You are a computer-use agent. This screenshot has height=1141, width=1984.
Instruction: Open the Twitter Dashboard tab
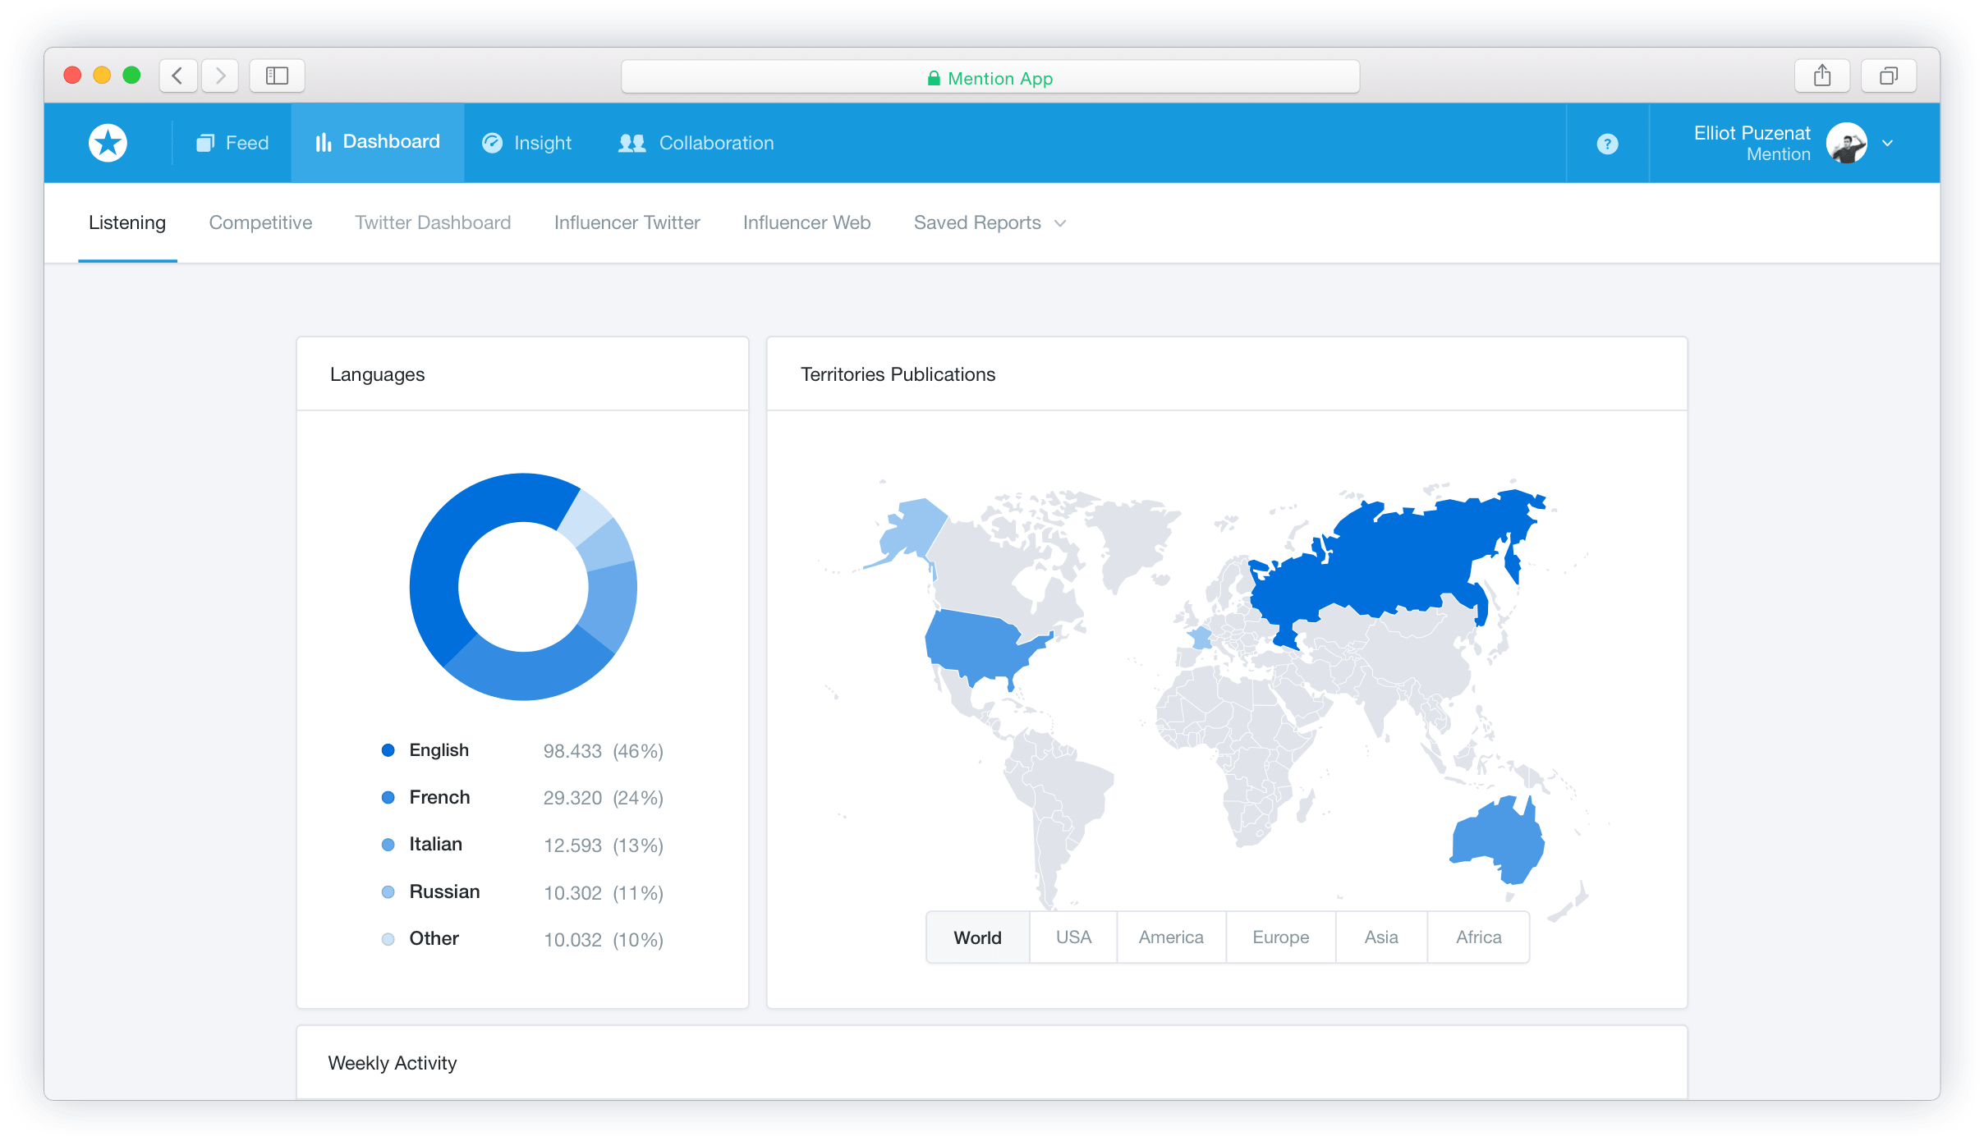(x=433, y=222)
